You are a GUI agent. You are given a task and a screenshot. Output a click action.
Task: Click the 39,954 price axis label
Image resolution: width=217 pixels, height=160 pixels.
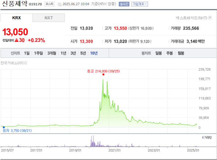(x=204, y=118)
